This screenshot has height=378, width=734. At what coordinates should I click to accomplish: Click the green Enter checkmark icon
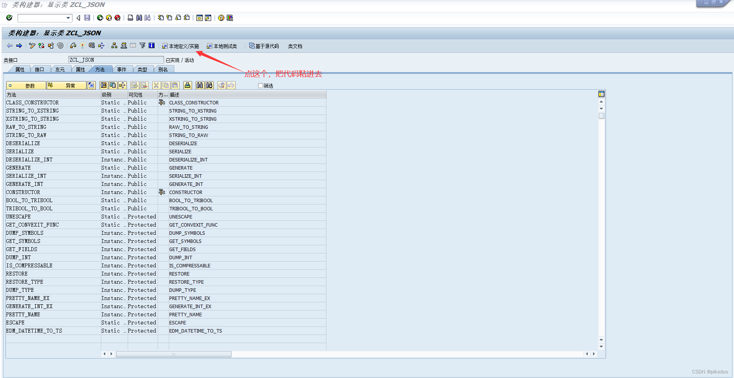pyautogui.click(x=9, y=18)
